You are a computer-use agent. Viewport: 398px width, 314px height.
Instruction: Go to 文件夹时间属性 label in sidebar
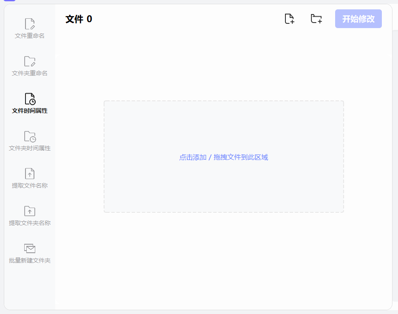pos(30,148)
